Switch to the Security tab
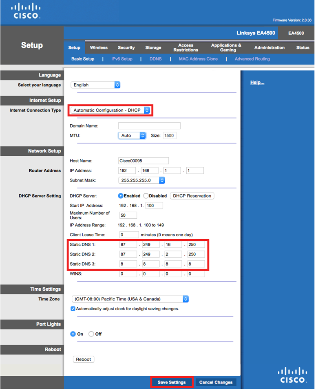The image size is (316, 390). (126, 47)
